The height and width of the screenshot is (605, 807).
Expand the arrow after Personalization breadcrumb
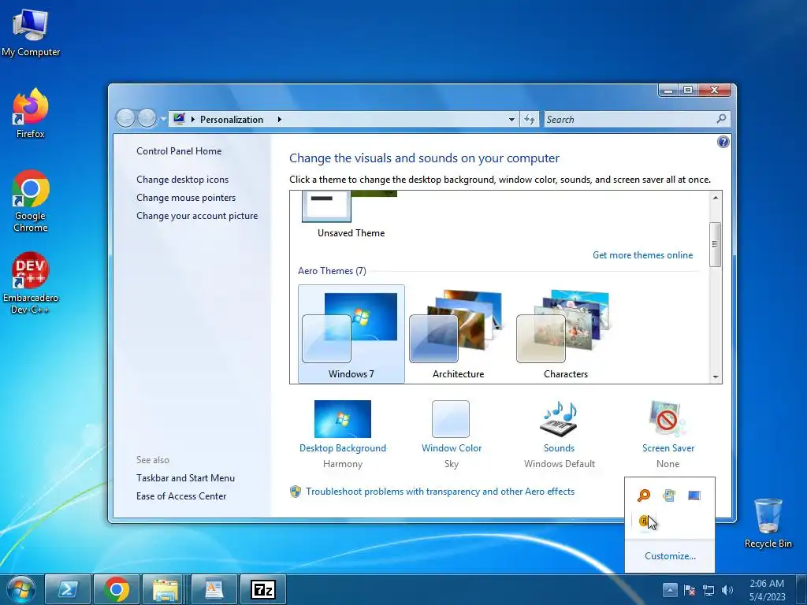280,120
